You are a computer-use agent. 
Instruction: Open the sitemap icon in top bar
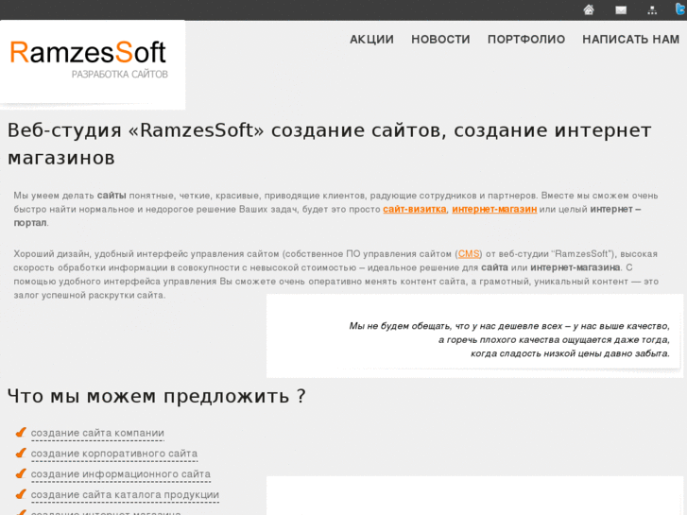click(652, 10)
